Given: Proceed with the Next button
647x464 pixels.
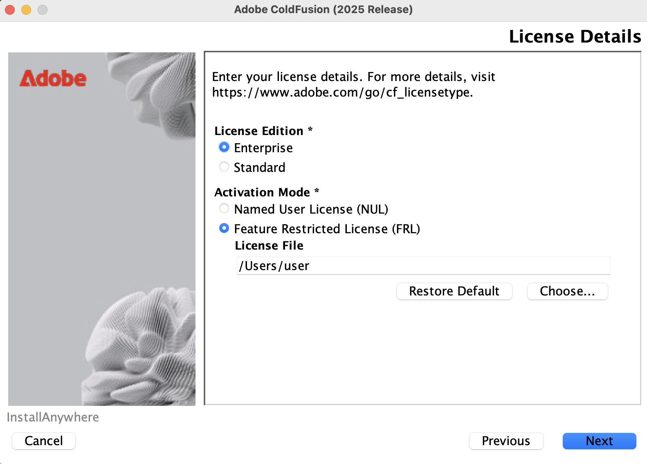Looking at the screenshot, I should (599, 441).
